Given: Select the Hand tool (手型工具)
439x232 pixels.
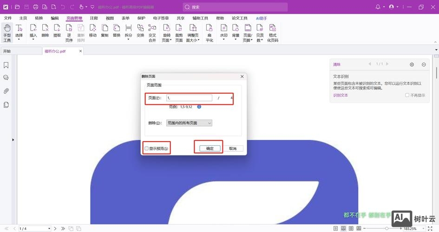Looking at the screenshot, I should (x=7, y=32).
